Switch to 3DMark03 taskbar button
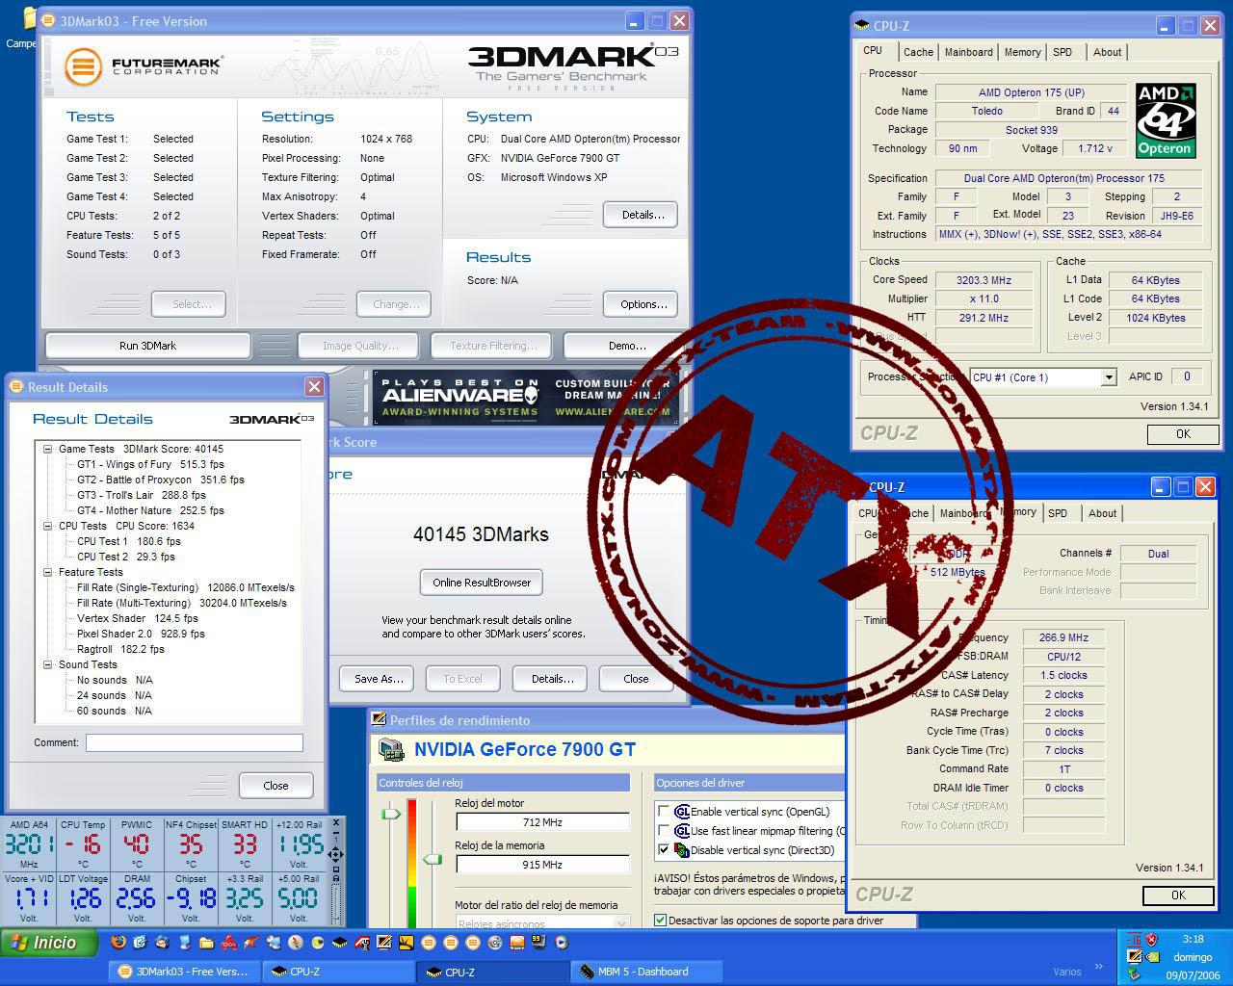1233x986 pixels. (184, 972)
